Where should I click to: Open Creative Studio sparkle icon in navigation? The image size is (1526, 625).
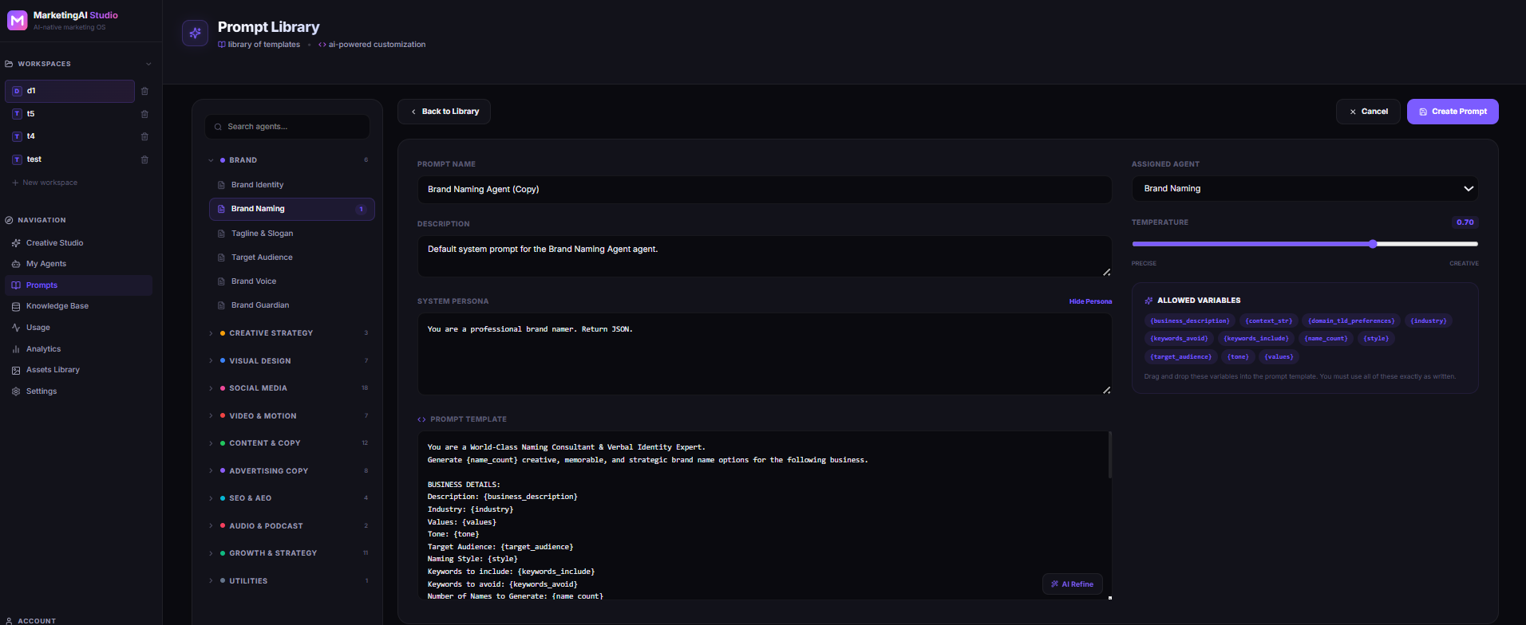pos(16,243)
